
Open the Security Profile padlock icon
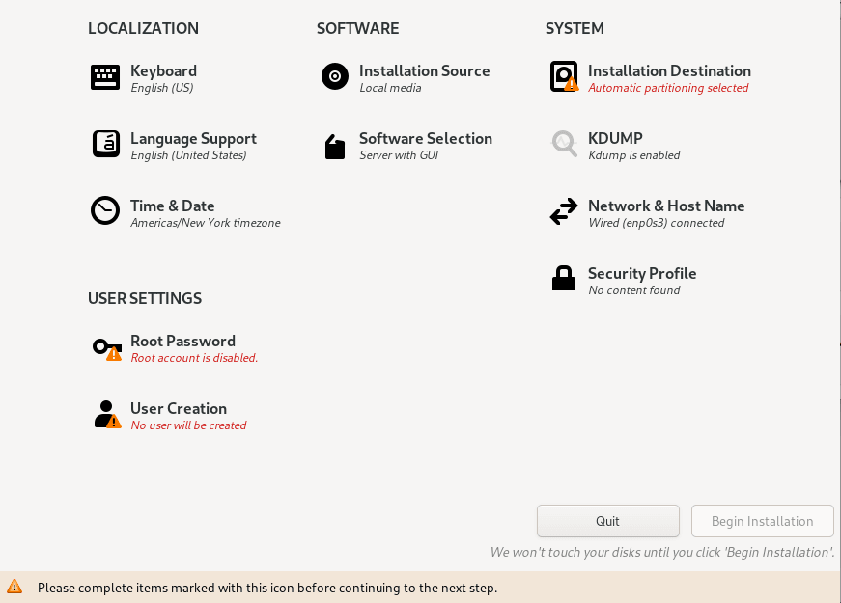(x=564, y=278)
